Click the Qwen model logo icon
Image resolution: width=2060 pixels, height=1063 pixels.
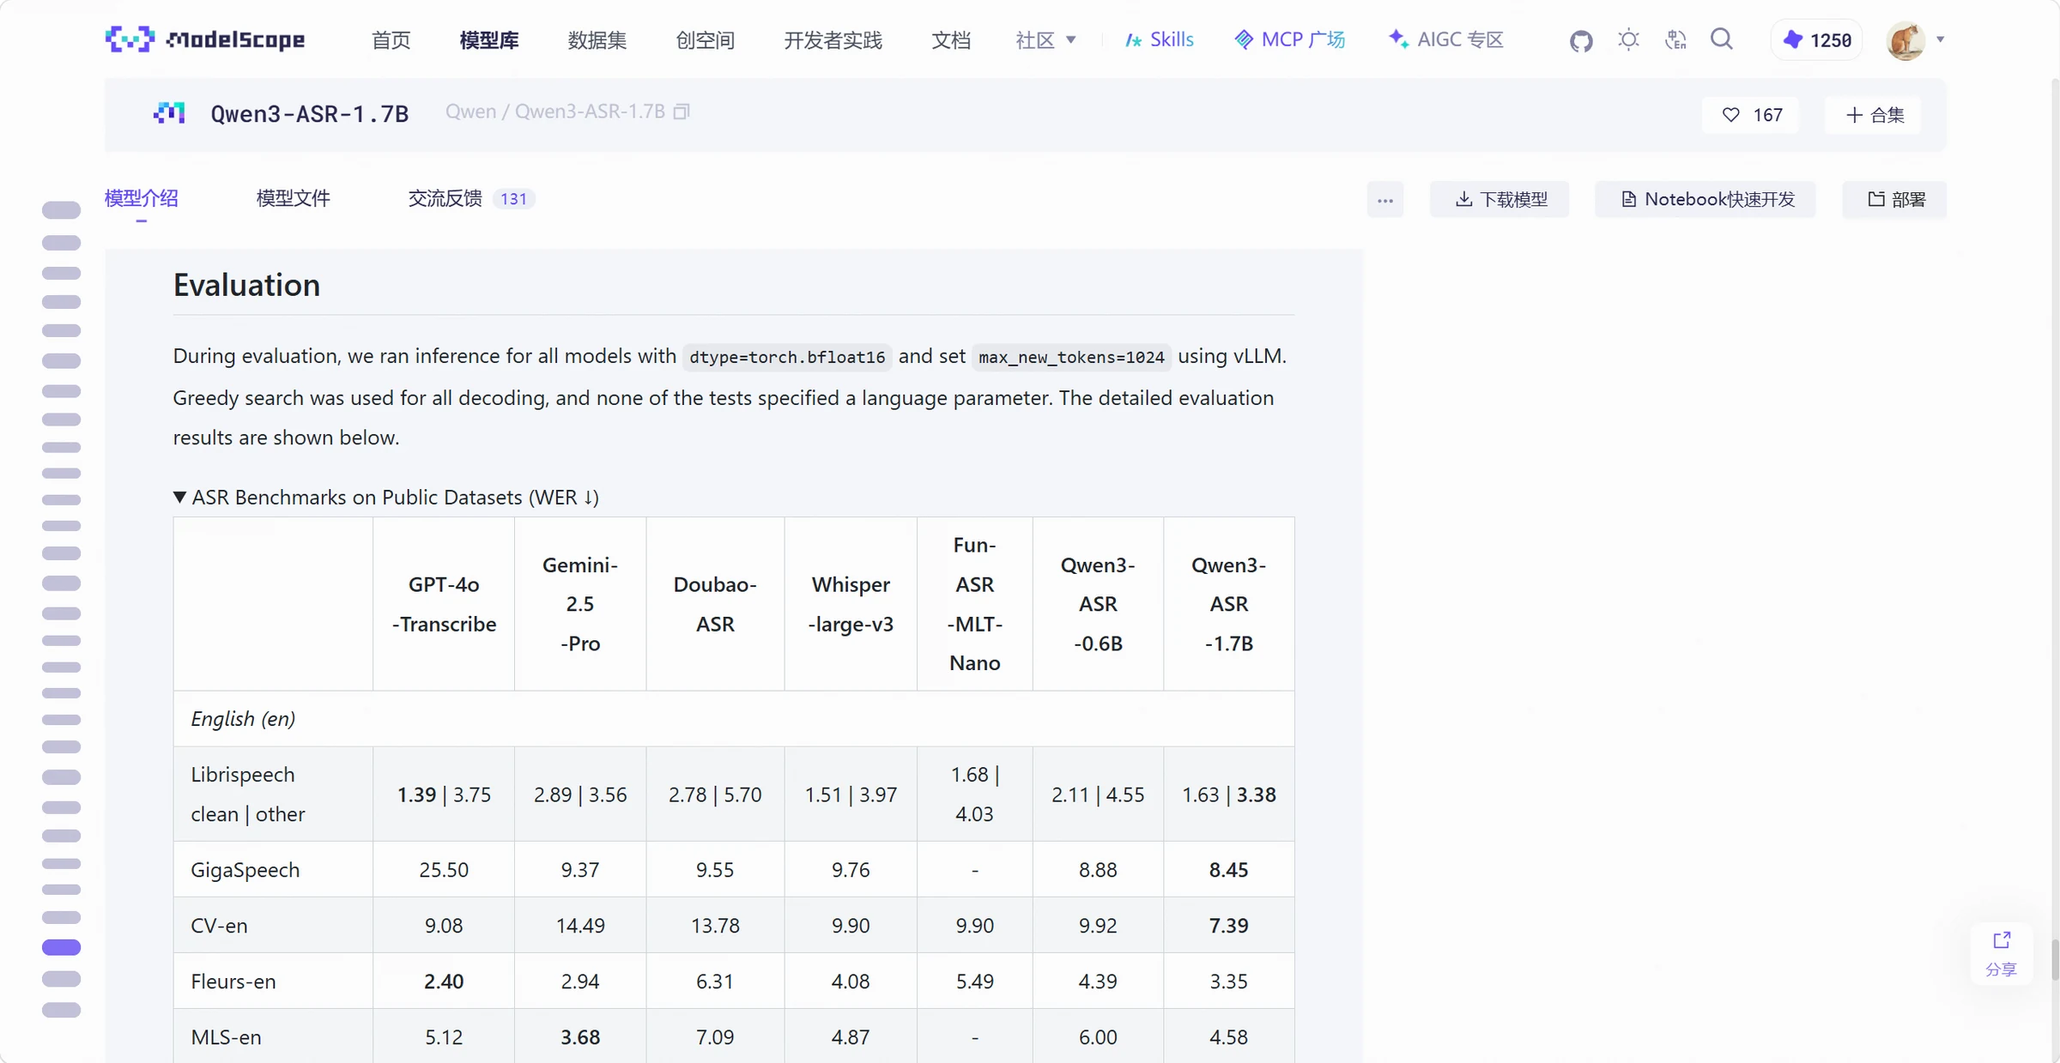coord(169,113)
